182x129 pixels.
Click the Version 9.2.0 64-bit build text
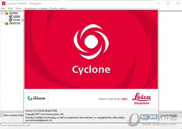coord(41,111)
